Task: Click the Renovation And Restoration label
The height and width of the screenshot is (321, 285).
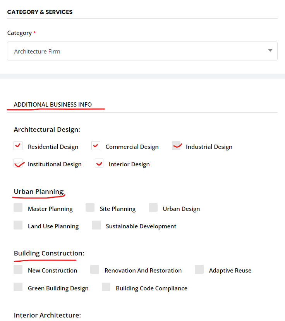Action: tap(143, 271)
